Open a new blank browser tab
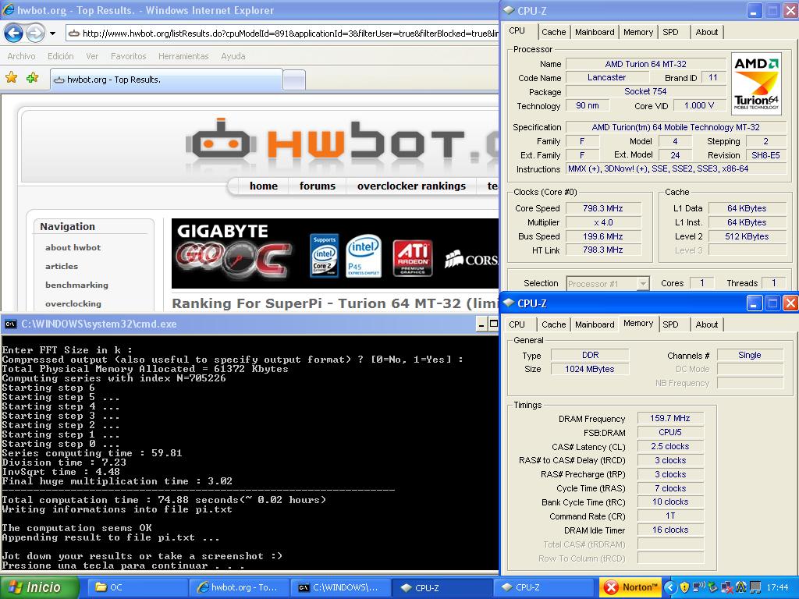Viewport: 799px width, 599px height. 294,80
